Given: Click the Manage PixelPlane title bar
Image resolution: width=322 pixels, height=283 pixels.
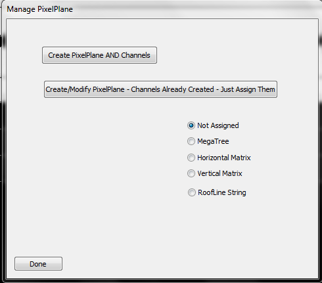Looking at the screenshot, I should [x=161, y=9].
